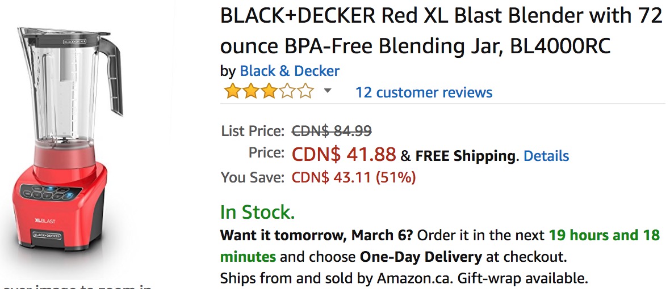Click the XL Blast logo on blender base

(45, 221)
